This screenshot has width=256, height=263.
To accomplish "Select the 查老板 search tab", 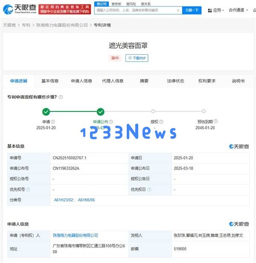I will (116, 4).
